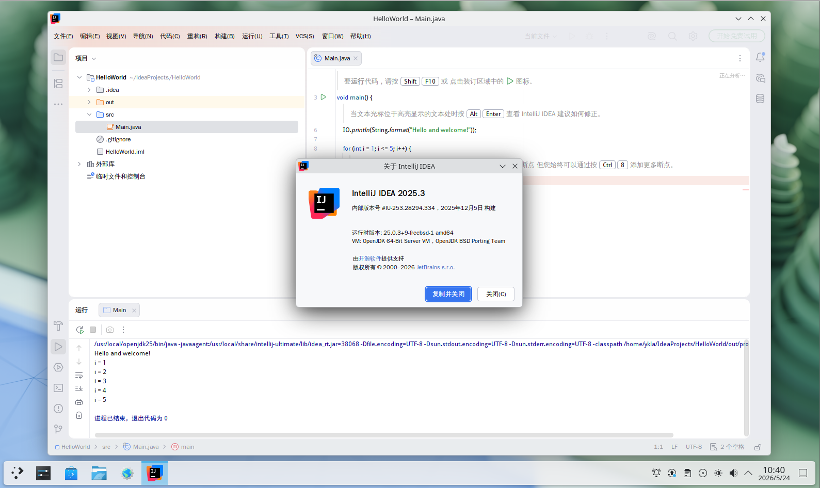Open the Database tool window icon
The image size is (820, 488).
pyautogui.click(x=760, y=99)
